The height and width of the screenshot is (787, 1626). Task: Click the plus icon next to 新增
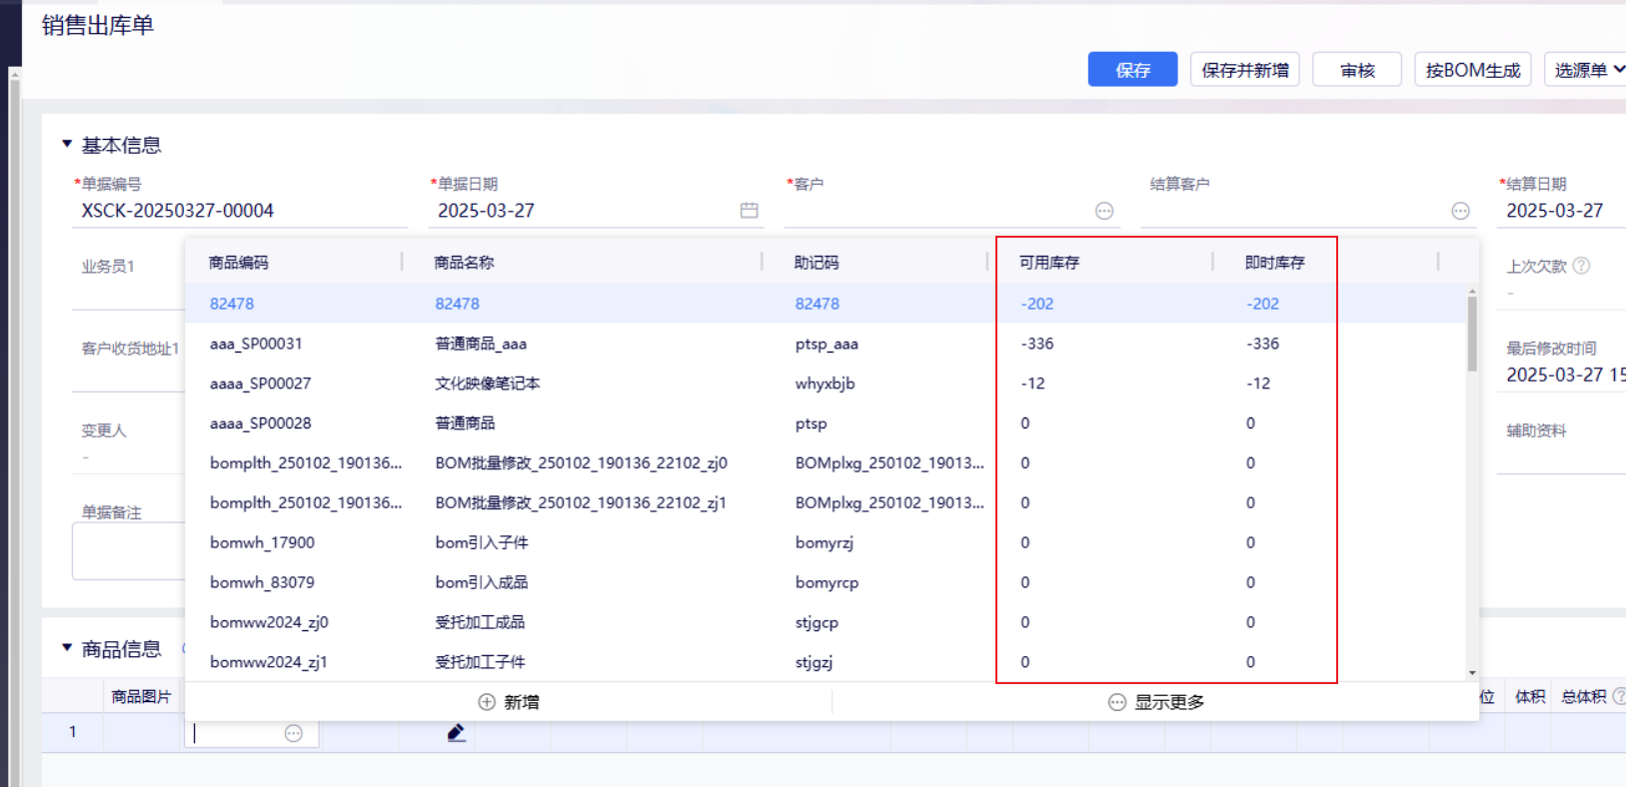pyautogui.click(x=487, y=702)
